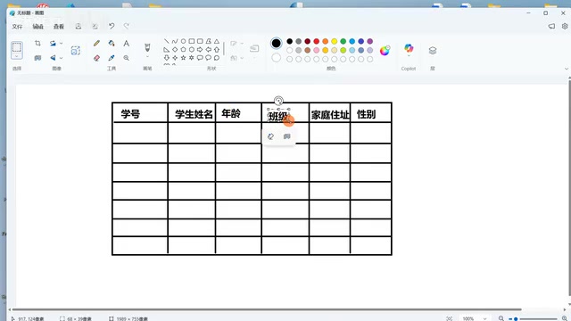Select the Brushes tool
Screen dimensions: 571x321
point(147,47)
